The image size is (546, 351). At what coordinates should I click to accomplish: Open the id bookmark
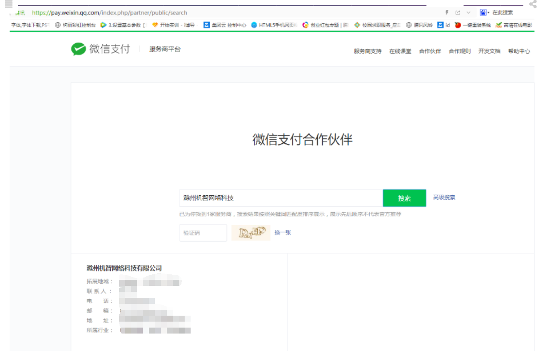(444, 25)
